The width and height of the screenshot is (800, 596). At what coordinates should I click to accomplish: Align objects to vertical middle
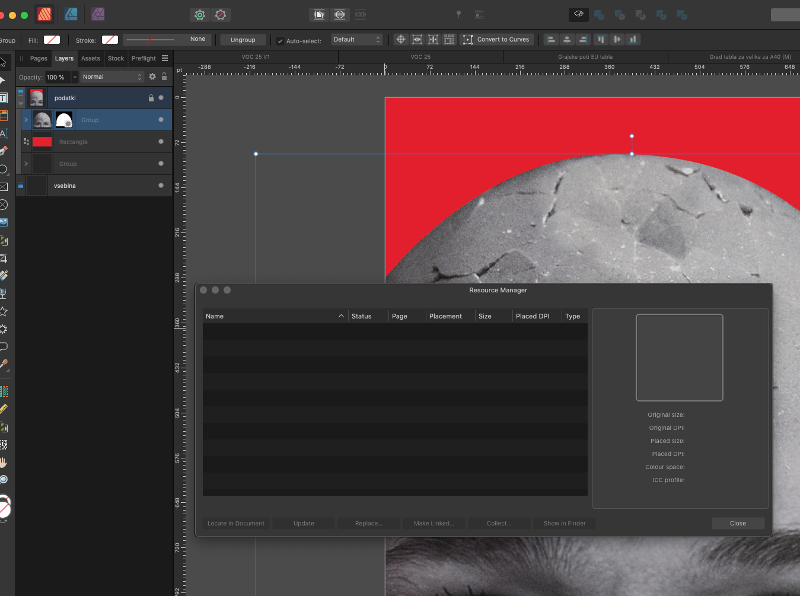(x=617, y=39)
